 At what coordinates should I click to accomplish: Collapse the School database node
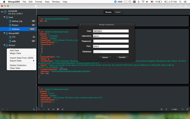pos(4,45)
